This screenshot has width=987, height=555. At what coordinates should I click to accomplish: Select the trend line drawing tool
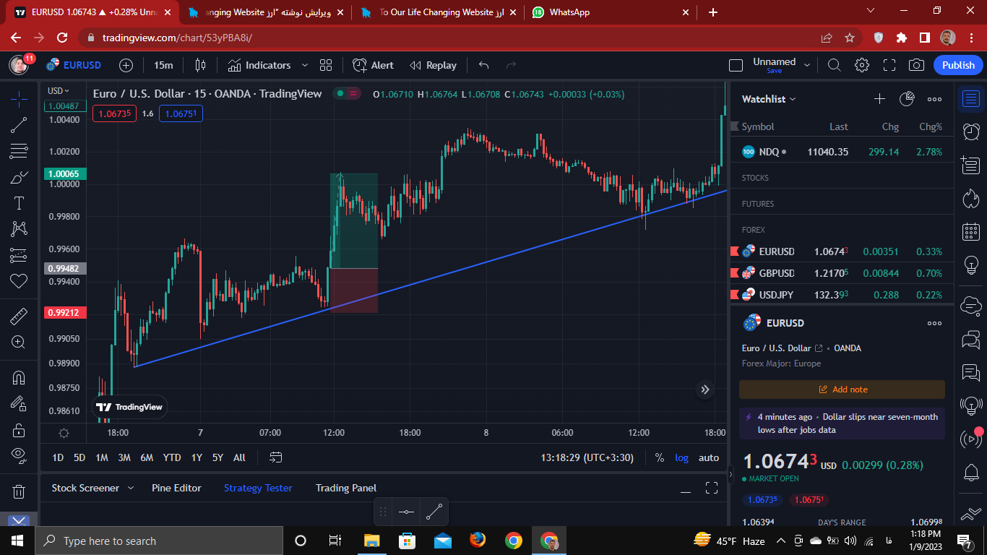[19, 125]
